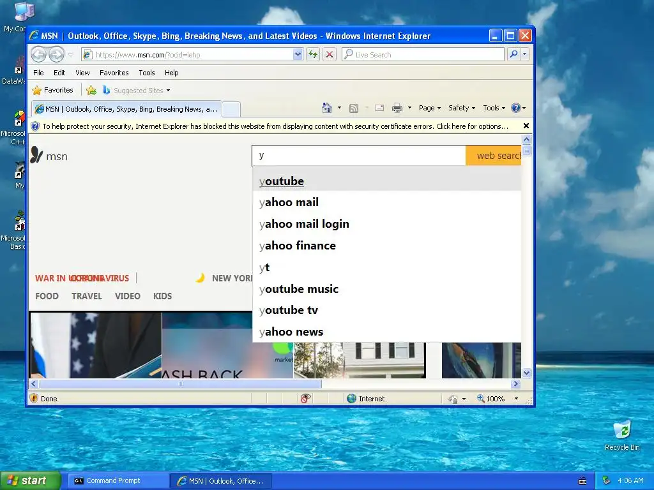Open the Help menu

tap(171, 73)
